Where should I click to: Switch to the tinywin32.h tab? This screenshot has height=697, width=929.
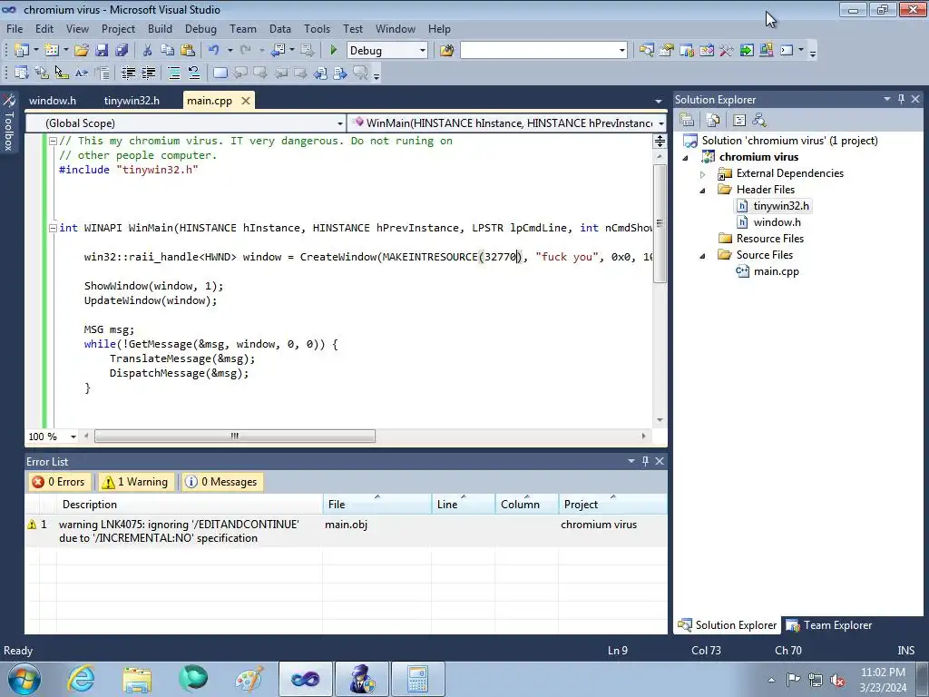pyautogui.click(x=132, y=101)
